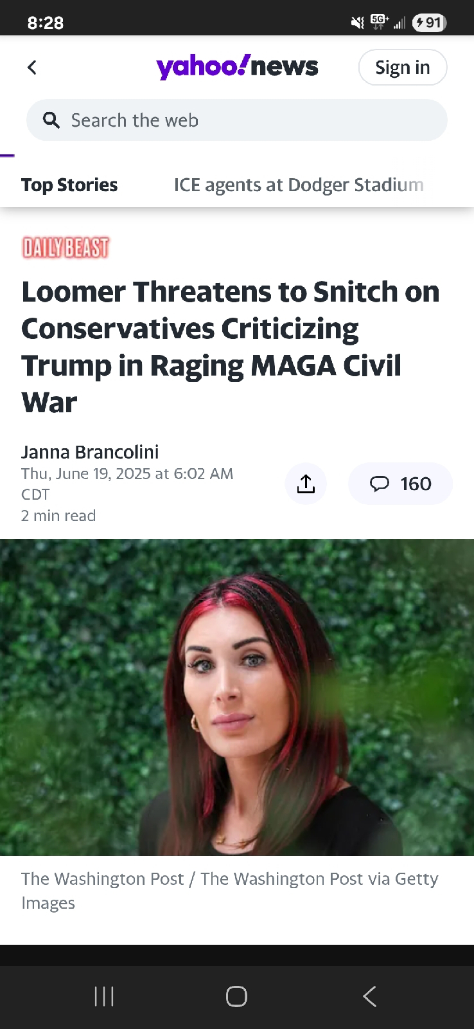
Task: Click the Sign in button
Action: click(x=402, y=67)
